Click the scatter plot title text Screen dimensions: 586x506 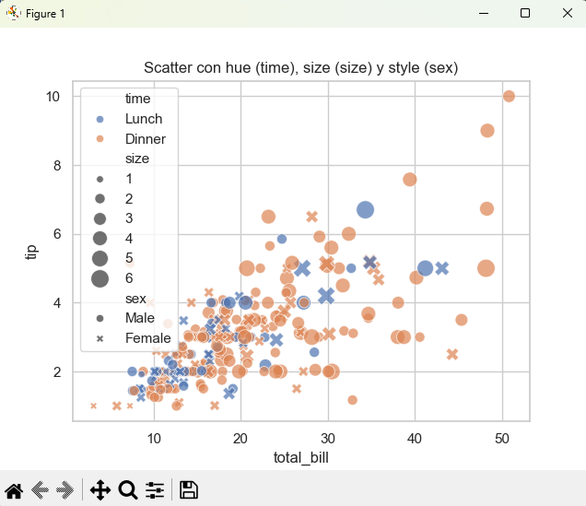click(x=301, y=68)
